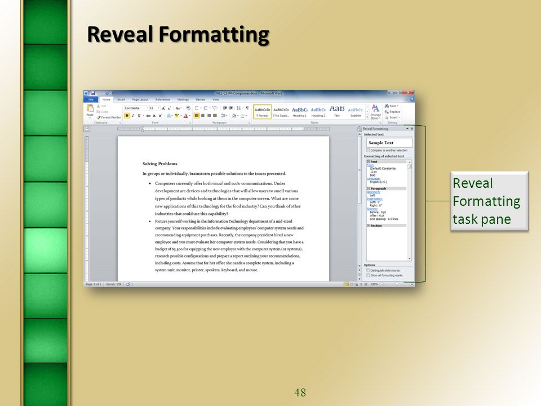541x406 pixels.
Task: Switch to the Mailings tab
Action: [x=183, y=99]
